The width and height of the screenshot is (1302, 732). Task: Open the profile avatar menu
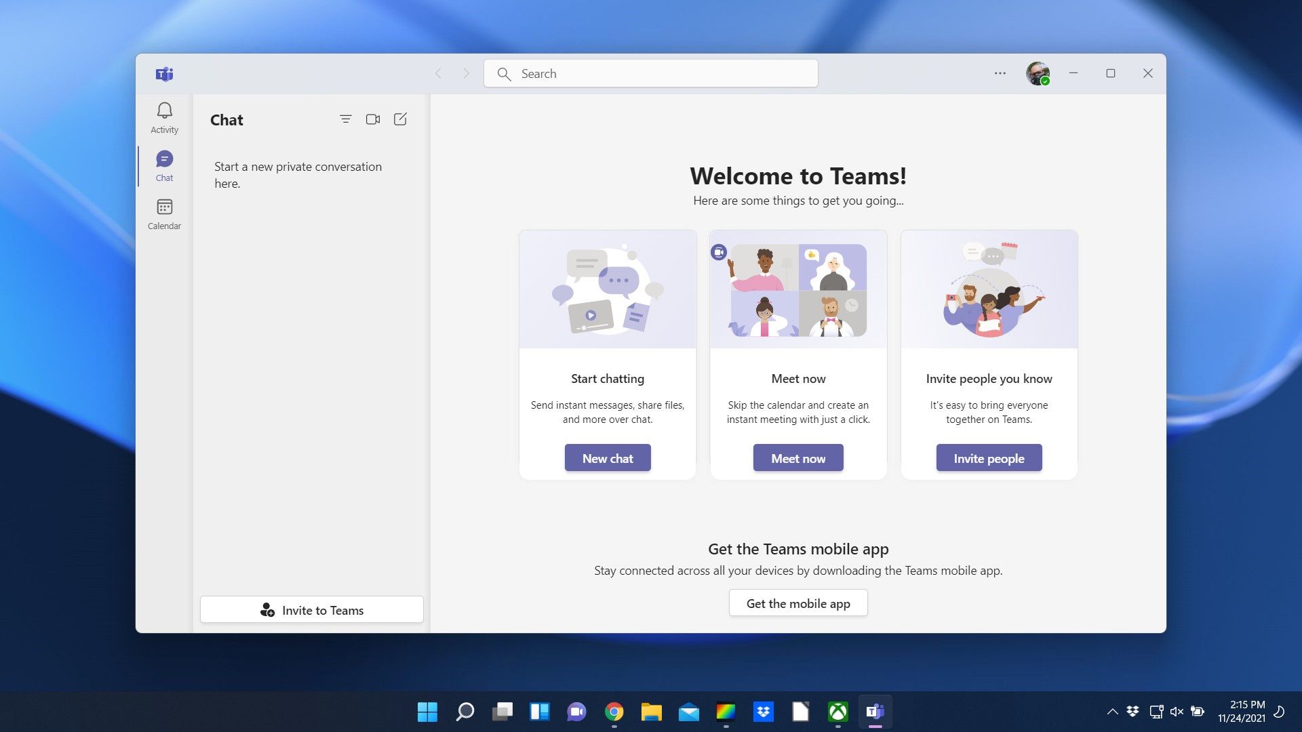[x=1038, y=73]
